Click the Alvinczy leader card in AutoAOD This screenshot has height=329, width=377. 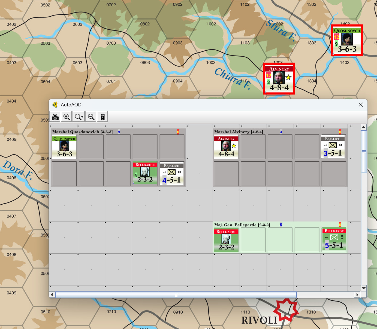[x=226, y=147]
